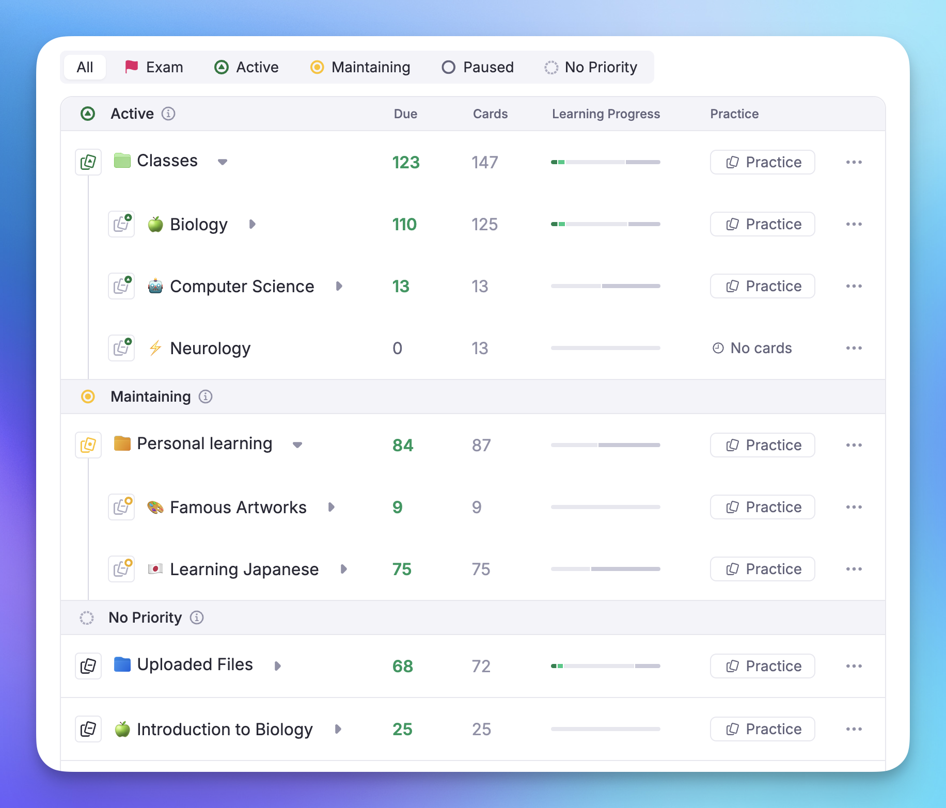Click the info icon next to Maintaining header

[x=206, y=397]
